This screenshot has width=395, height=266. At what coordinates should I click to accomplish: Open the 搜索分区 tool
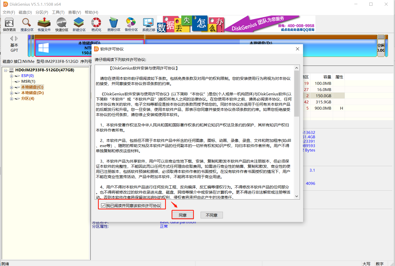(27, 25)
